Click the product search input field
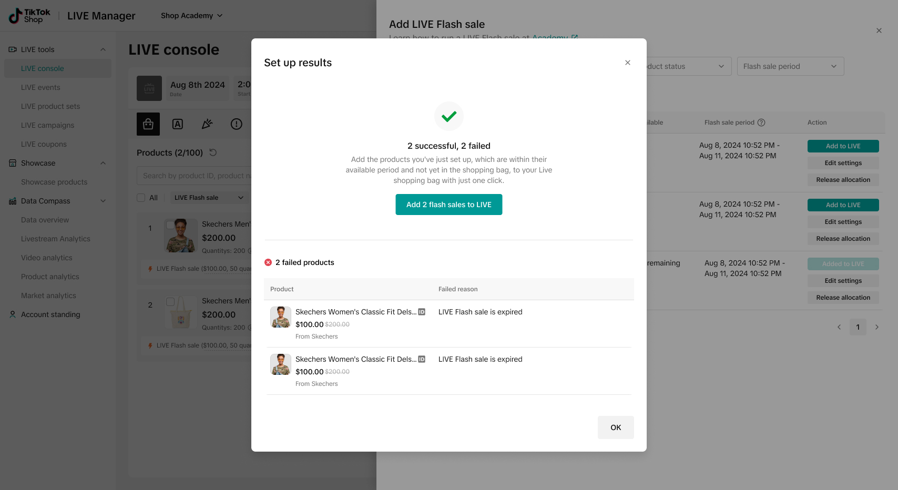Image resolution: width=898 pixels, height=490 pixels. (x=195, y=176)
